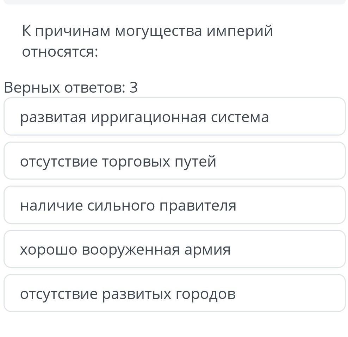Select answer 'хорошо вооруженная армия'
This screenshot has height=337, width=348.
click(x=174, y=249)
